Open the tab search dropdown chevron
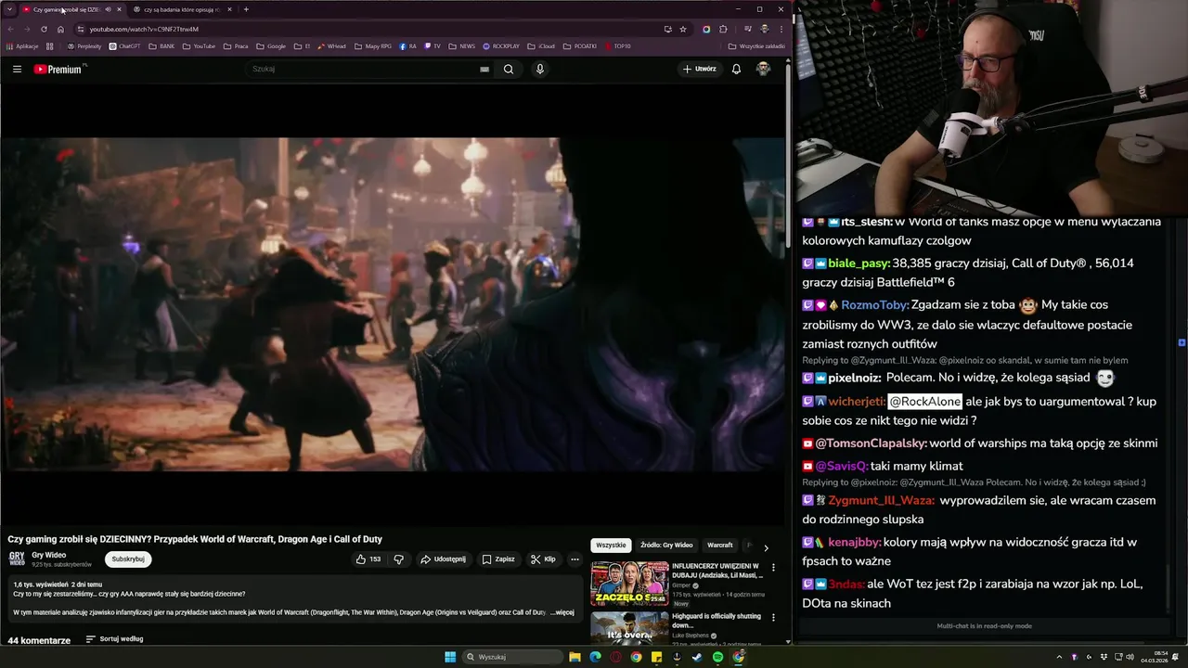1188x668 pixels. (x=9, y=9)
